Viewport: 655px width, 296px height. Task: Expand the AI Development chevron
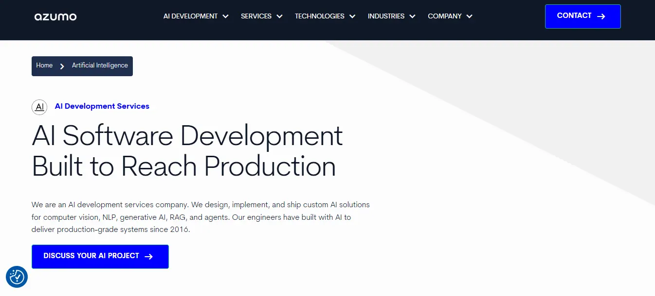tap(226, 16)
